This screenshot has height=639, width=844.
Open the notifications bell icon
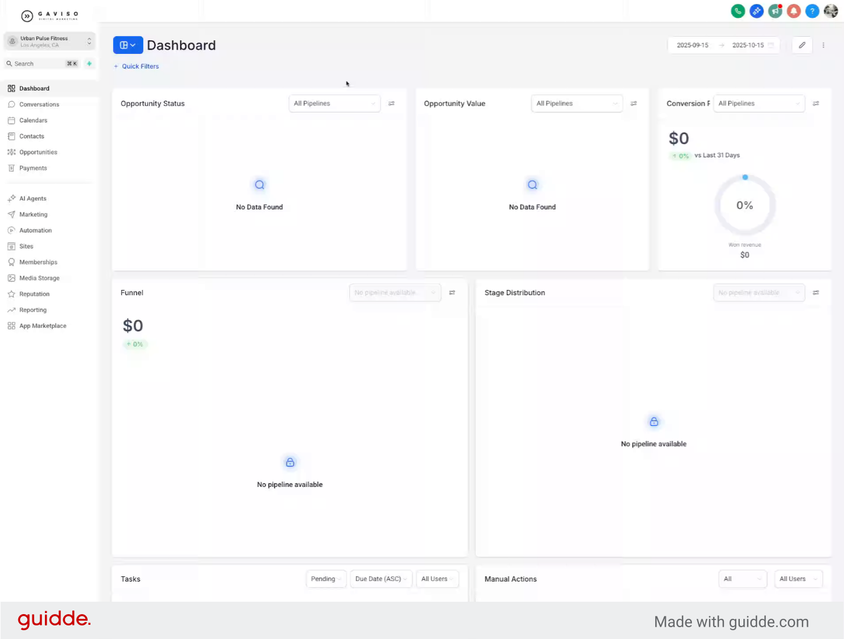tap(794, 11)
